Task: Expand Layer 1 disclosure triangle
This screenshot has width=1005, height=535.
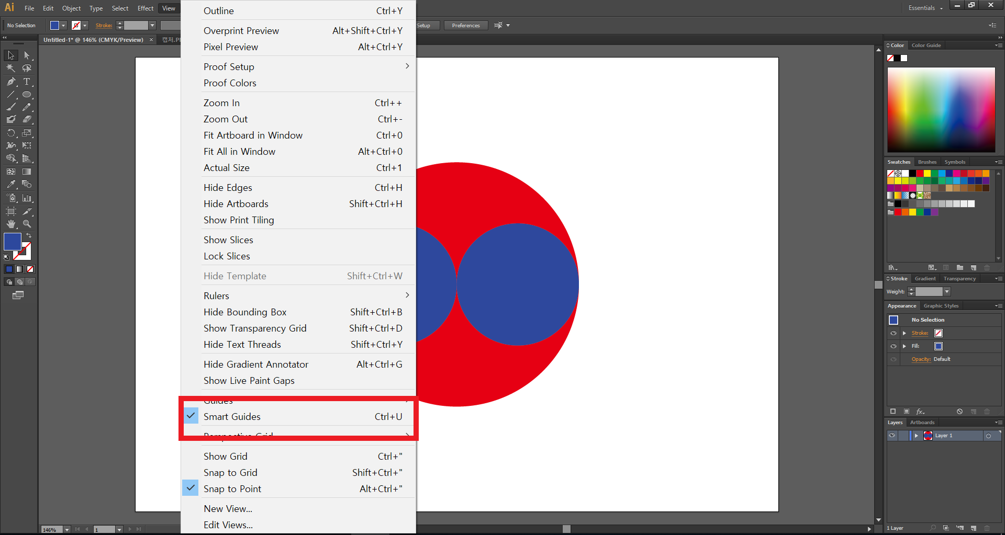Action: coord(917,436)
